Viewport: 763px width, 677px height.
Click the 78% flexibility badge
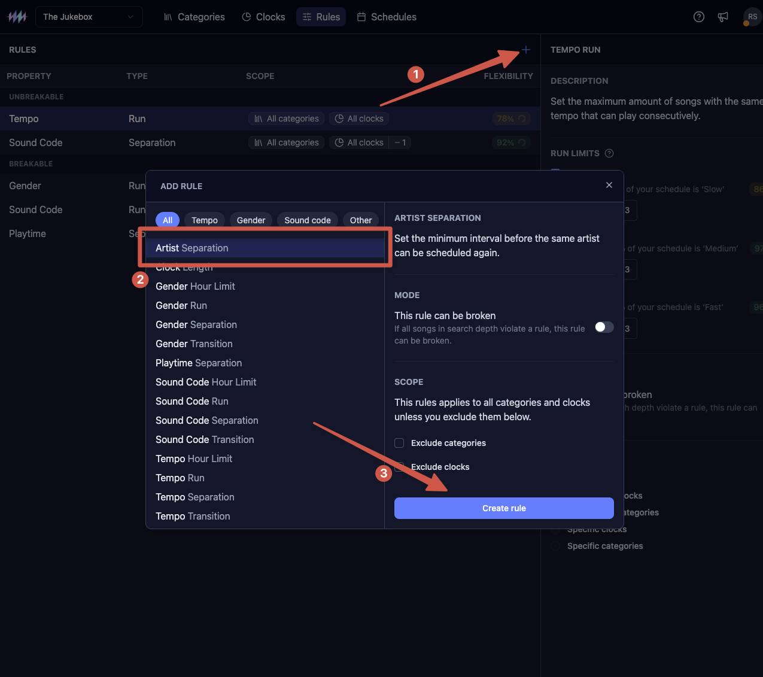click(511, 119)
